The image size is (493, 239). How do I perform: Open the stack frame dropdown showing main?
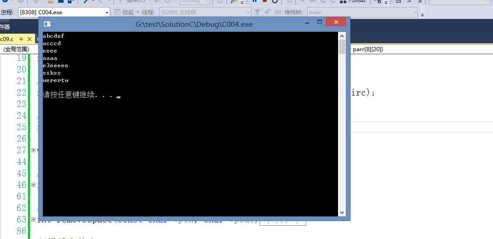click(x=362, y=12)
